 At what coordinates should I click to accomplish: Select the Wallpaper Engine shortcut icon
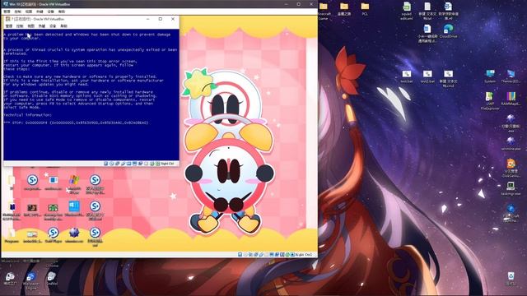[31, 278]
